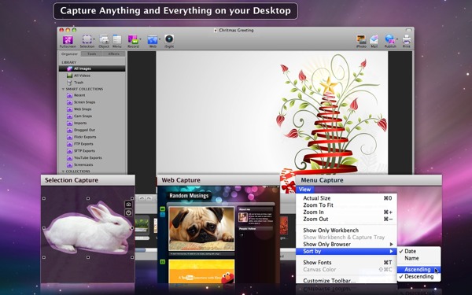Collapse the Smart Collections section
The width and height of the screenshot is (472, 295).
tap(63, 89)
